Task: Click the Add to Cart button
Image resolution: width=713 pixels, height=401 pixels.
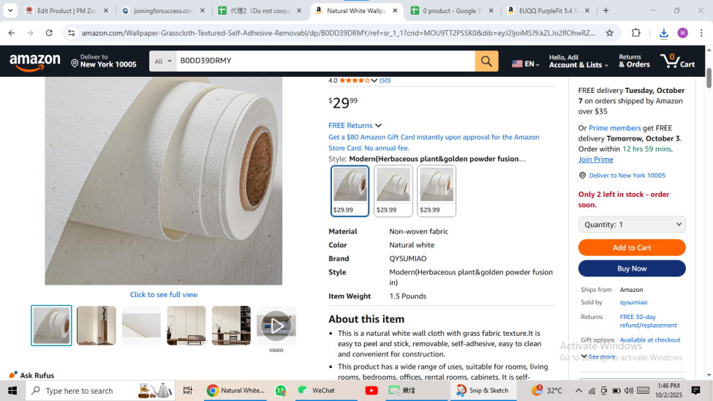Action: point(632,247)
